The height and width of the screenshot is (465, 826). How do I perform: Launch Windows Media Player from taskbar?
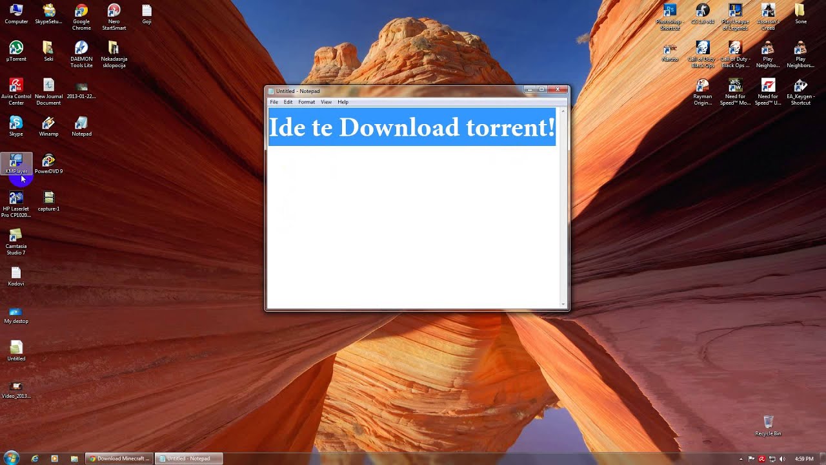coord(54,459)
